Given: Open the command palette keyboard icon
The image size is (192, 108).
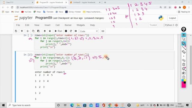Looking at the screenshot, I should [103, 31].
